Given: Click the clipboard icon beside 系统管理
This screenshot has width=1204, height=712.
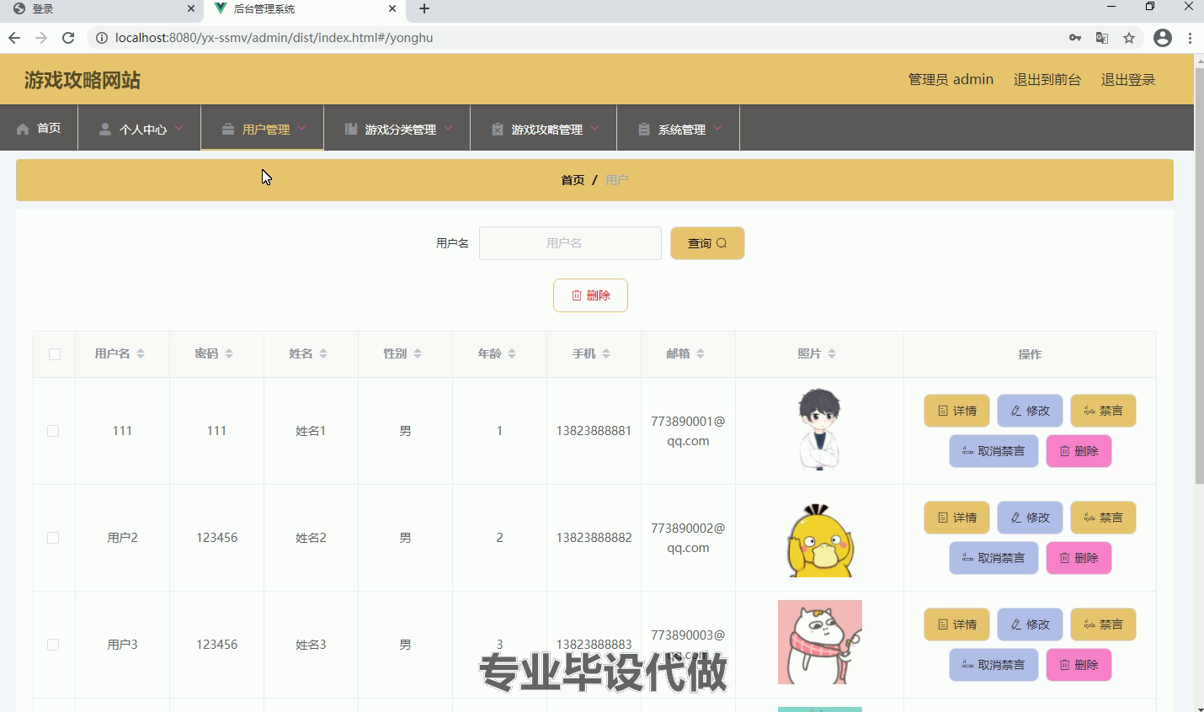Looking at the screenshot, I should (644, 129).
